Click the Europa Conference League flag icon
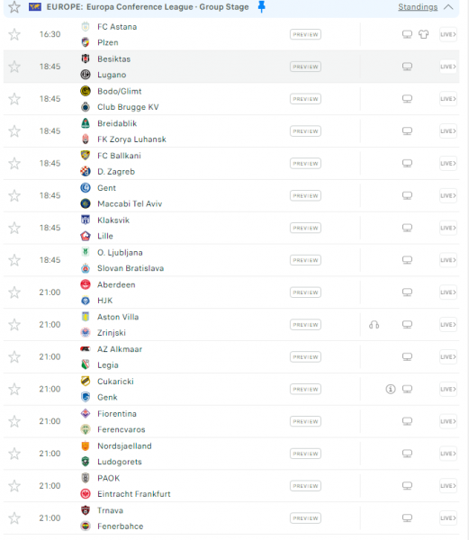This screenshot has height=540, width=469. 35,7
